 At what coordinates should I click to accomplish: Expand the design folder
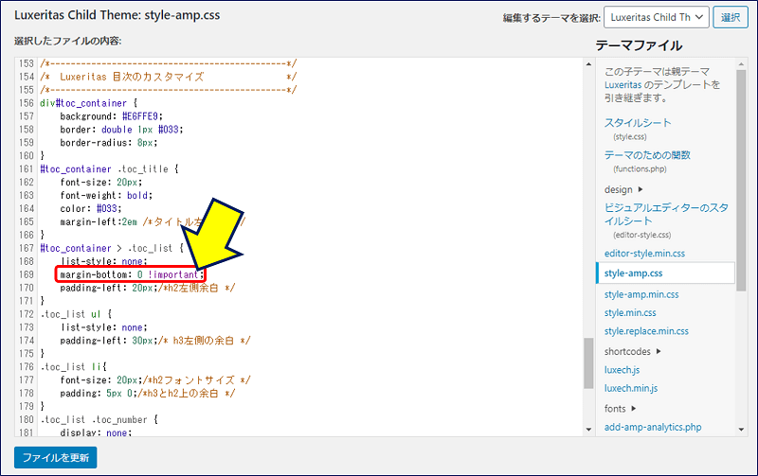623,189
